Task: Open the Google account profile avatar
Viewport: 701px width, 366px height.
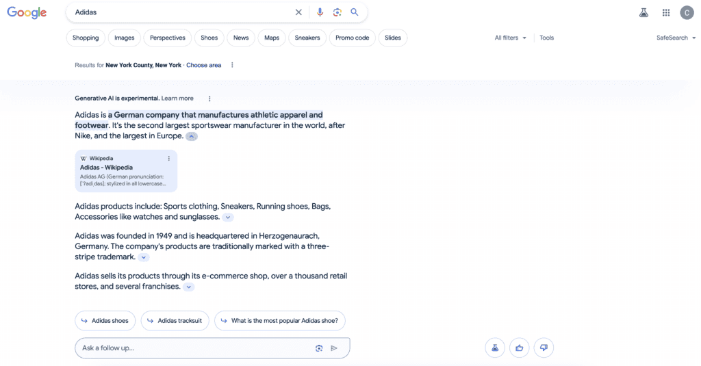Action: 687,12
